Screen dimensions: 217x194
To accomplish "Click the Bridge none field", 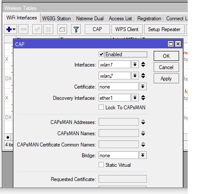I will pos(118,155).
